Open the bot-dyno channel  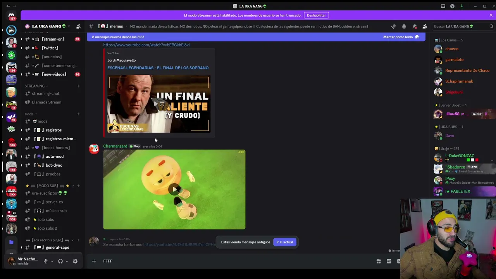[52, 165]
